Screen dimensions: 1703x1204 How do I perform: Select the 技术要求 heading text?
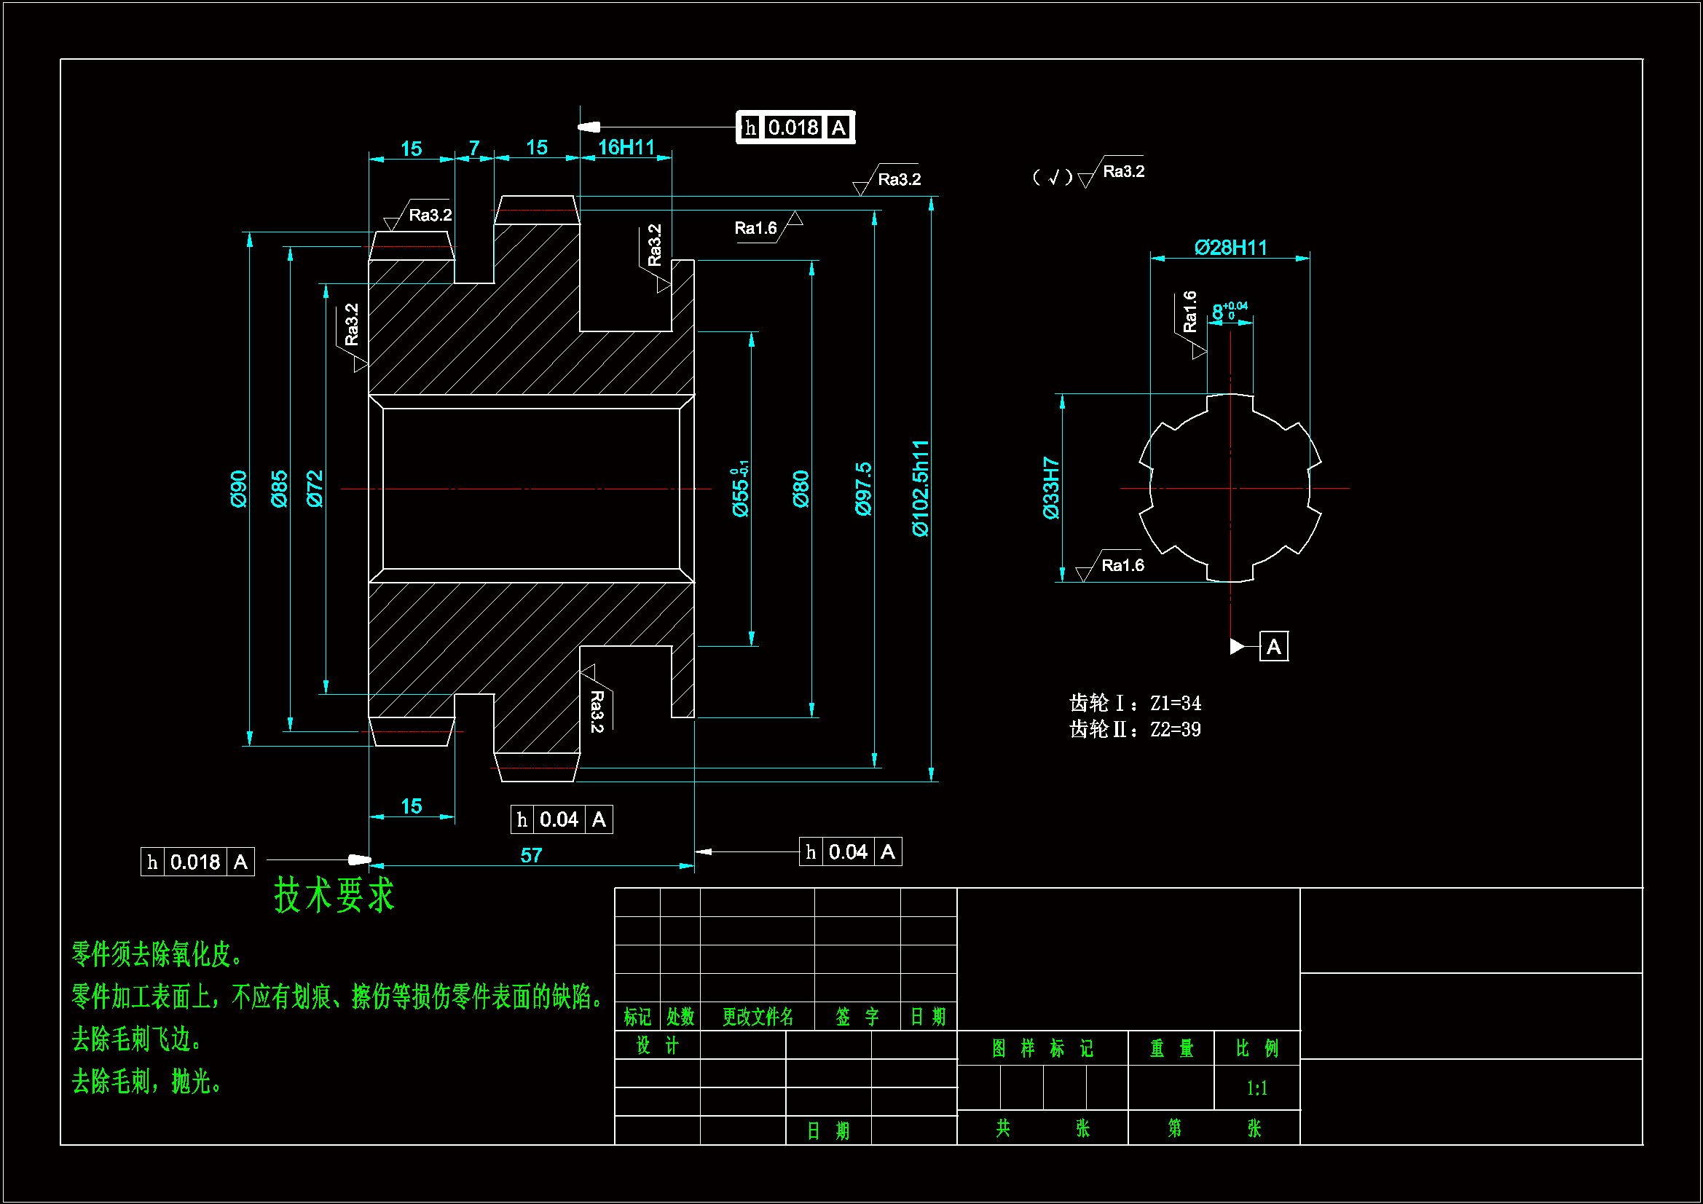[334, 894]
